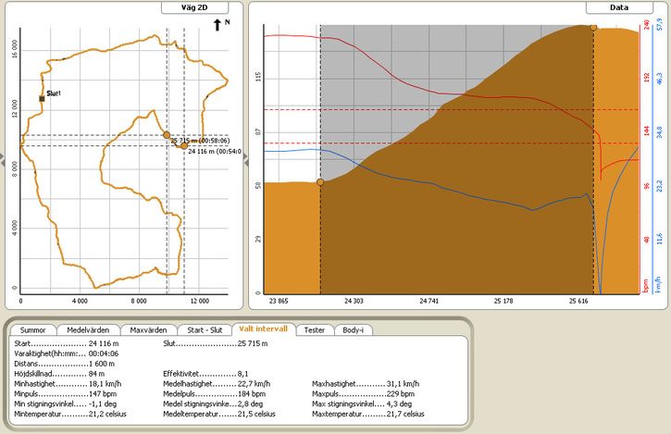Switch to the Medelvärden tab
Screen dimensions: 671x434
coord(88,330)
